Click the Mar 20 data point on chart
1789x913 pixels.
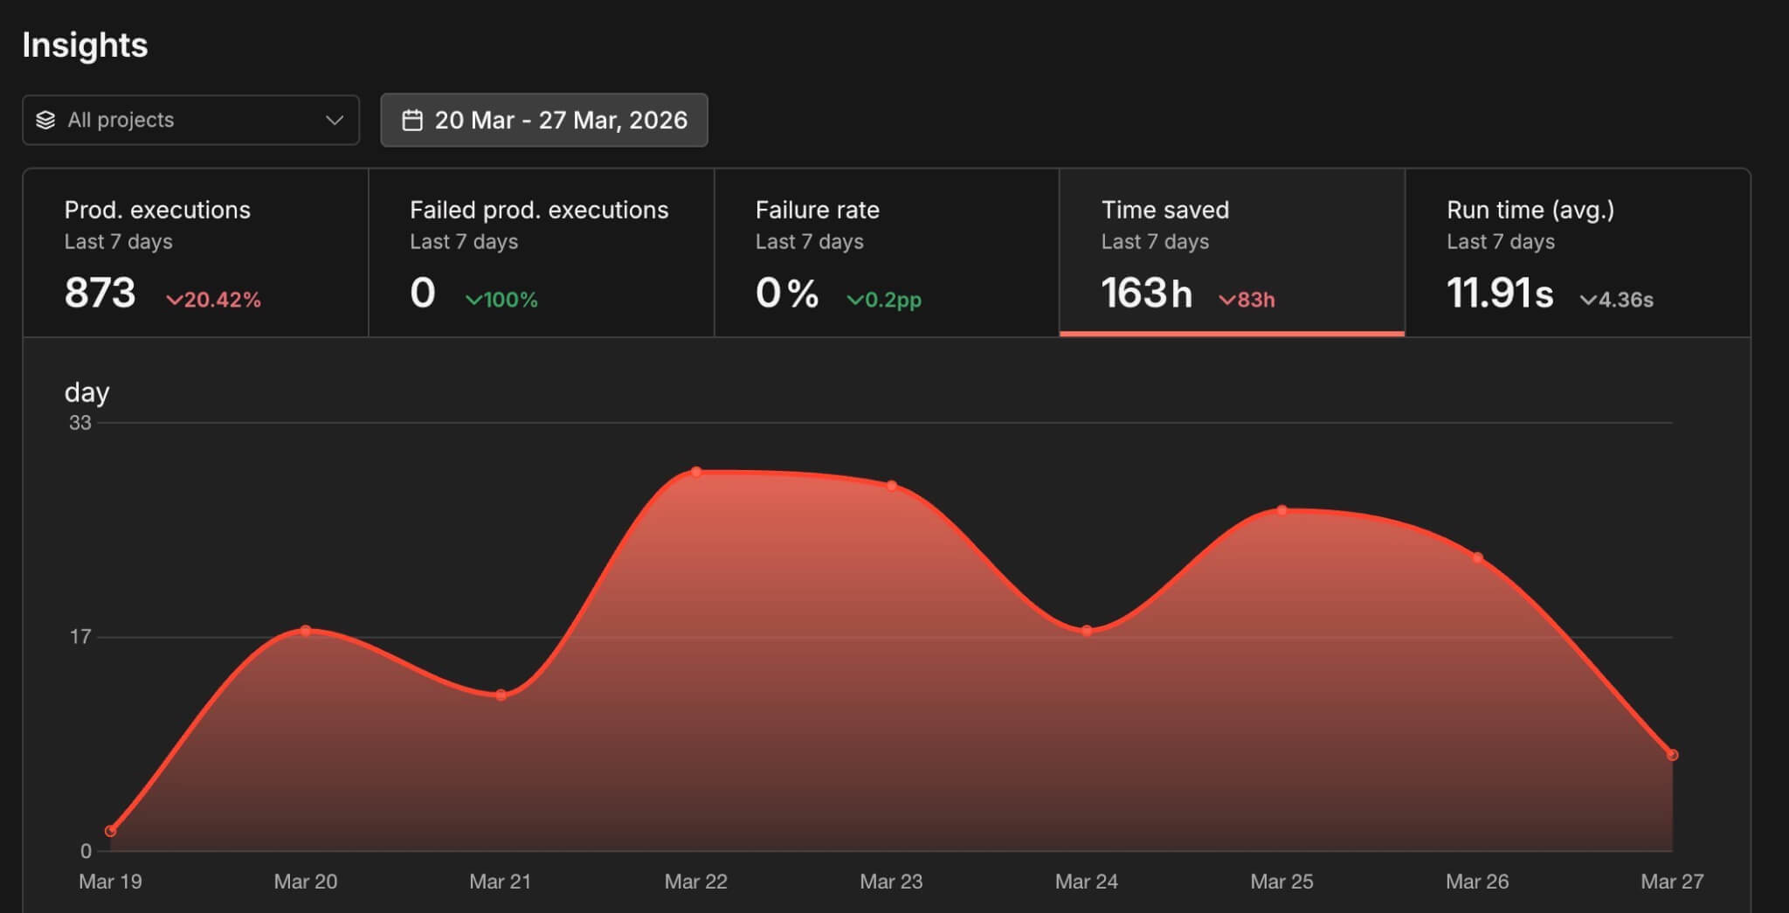pos(306,631)
